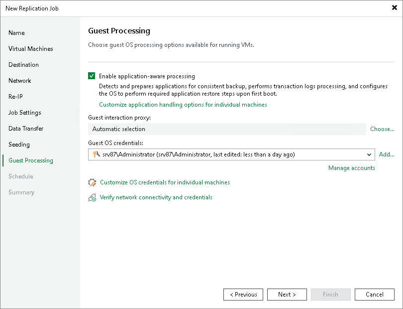
Task: Click Add... to add credentials
Action: pyautogui.click(x=387, y=154)
